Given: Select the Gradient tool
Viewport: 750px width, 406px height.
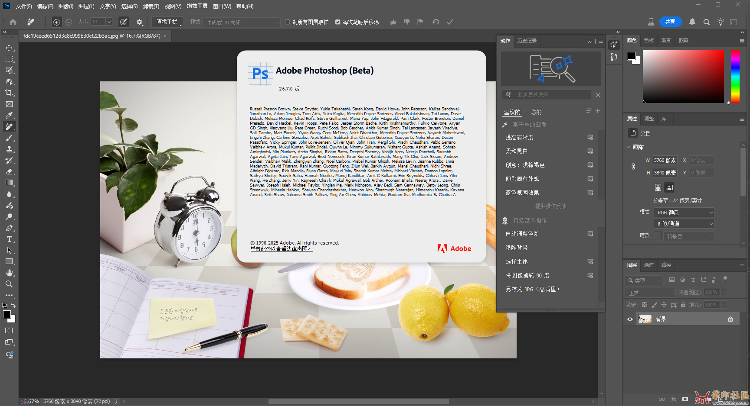Looking at the screenshot, I should 9,183.
